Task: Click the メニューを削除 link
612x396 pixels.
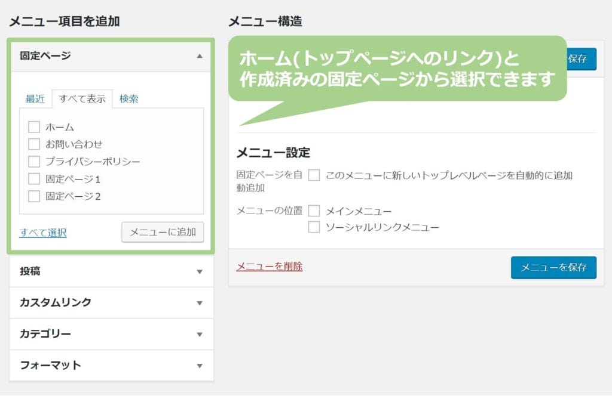Action: coord(270,267)
